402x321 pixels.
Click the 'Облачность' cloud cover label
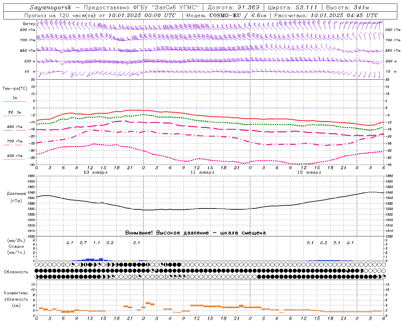pos(16,272)
